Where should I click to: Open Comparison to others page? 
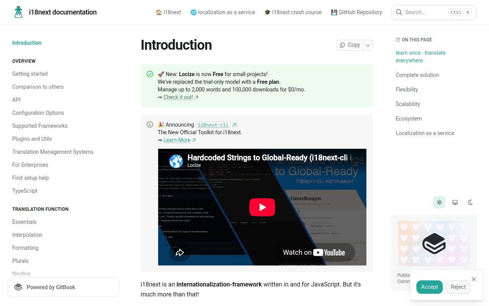tap(38, 87)
